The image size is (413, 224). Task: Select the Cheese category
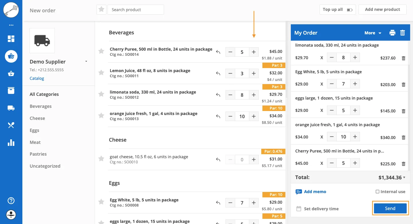pos(37,118)
